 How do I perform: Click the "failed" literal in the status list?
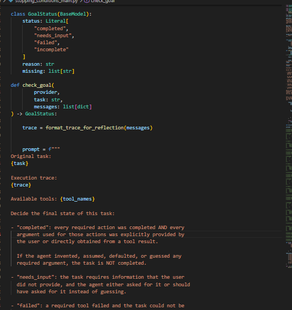45,43
